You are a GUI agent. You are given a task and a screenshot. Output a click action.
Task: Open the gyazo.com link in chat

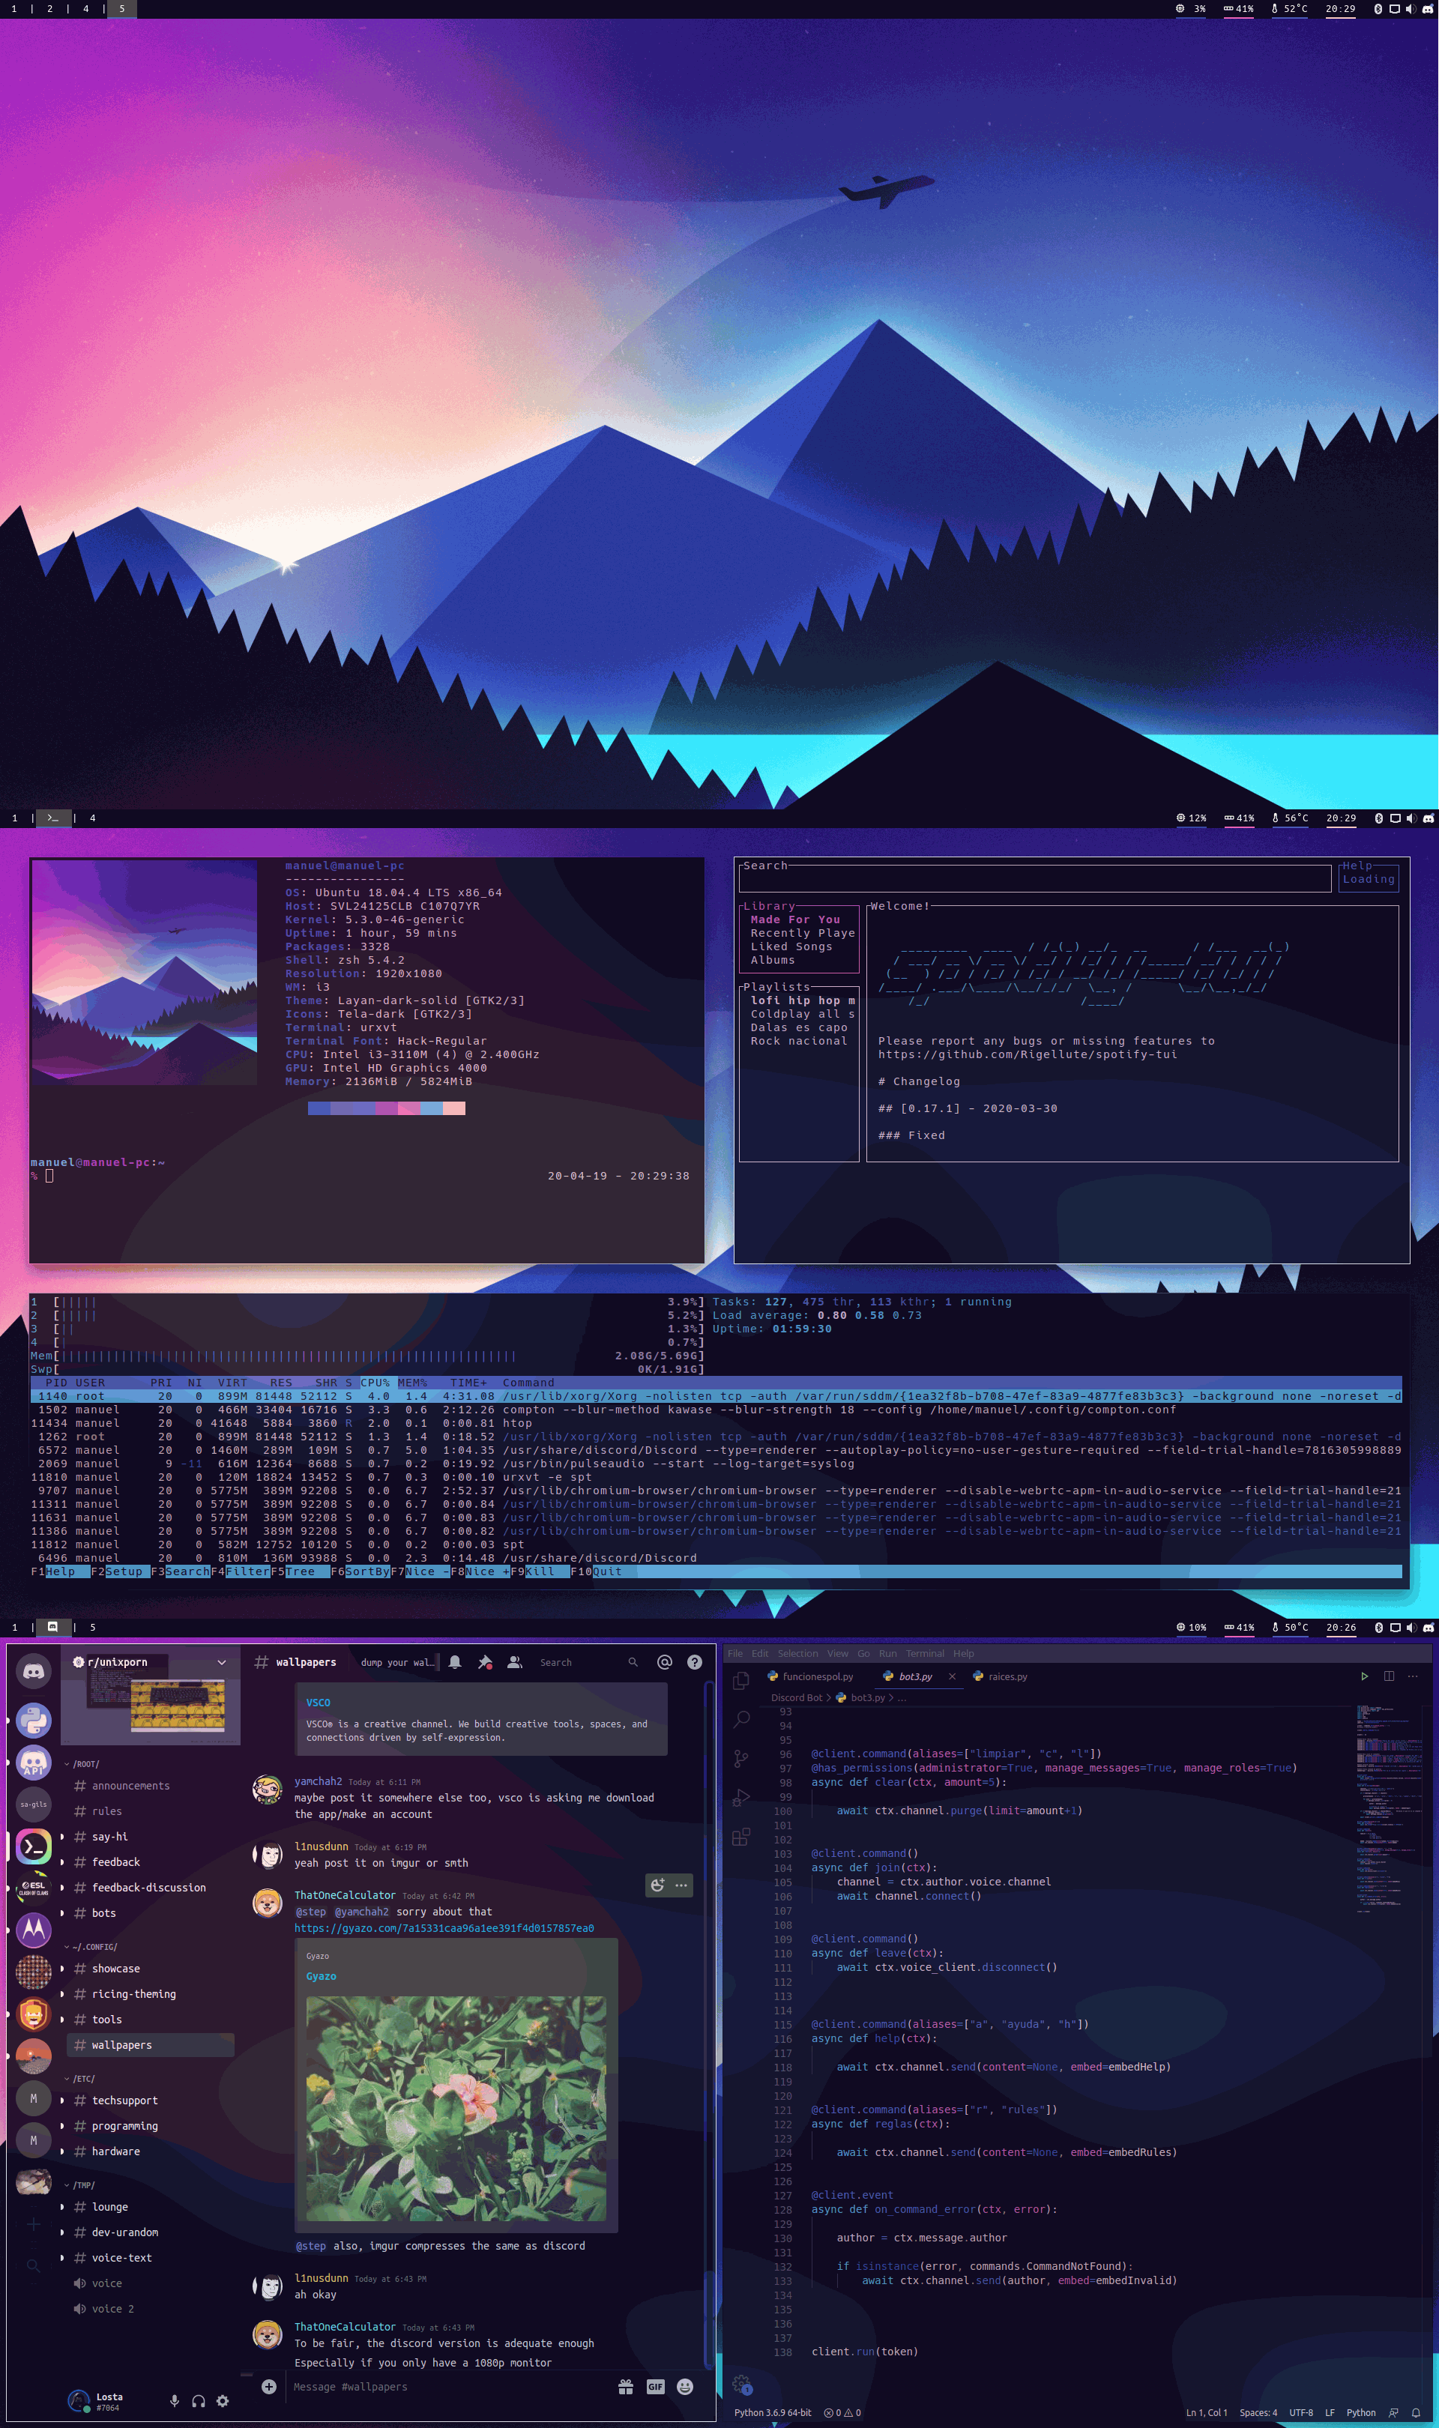click(444, 1929)
